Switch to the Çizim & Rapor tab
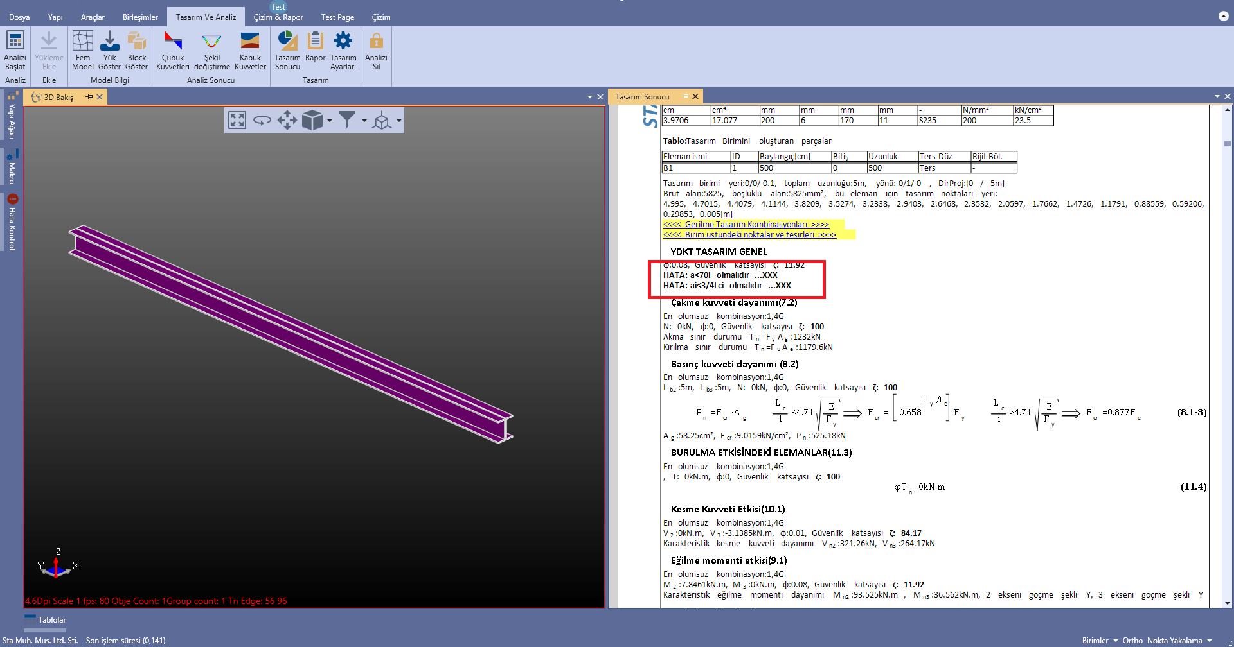Image resolution: width=1234 pixels, height=647 pixels. (278, 17)
